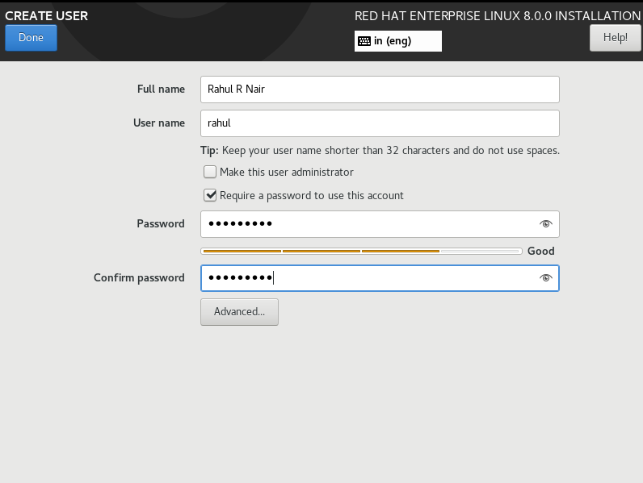Switch the 'in (eng)' keyboard layout indicator
This screenshot has height=483, width=643.
pyautogui.click(x=398, y=41)
